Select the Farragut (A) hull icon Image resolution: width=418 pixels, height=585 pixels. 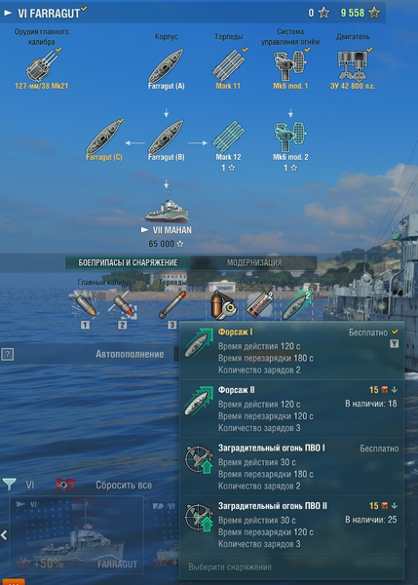[x=166, y=66]
